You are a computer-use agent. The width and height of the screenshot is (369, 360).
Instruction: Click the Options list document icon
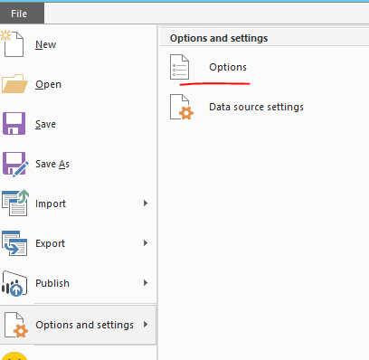tap(179, 67)
